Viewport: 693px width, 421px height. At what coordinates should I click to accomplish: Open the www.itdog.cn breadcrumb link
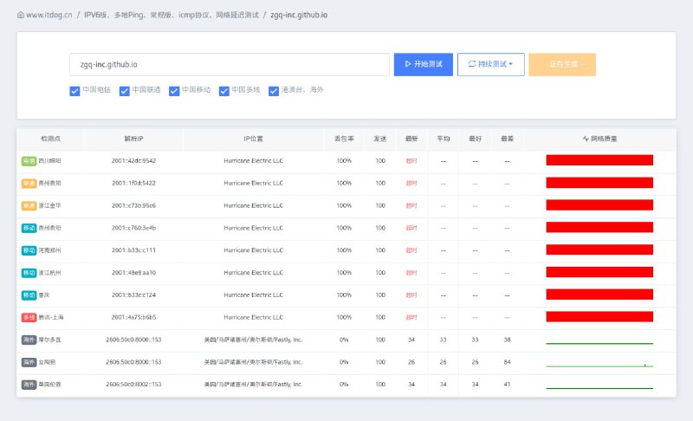click(50, 15)
